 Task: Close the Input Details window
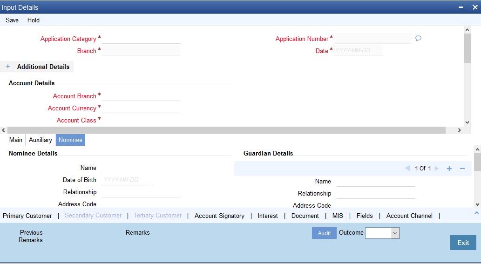click(474, 7)
